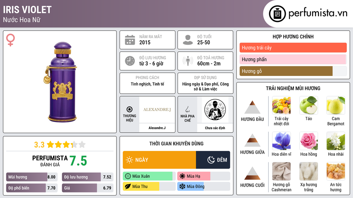353x198 pixels.
Task: Click the longevity value từ 3 - 6 giờ
Action: pyautogui.click(x=151, y=64)
